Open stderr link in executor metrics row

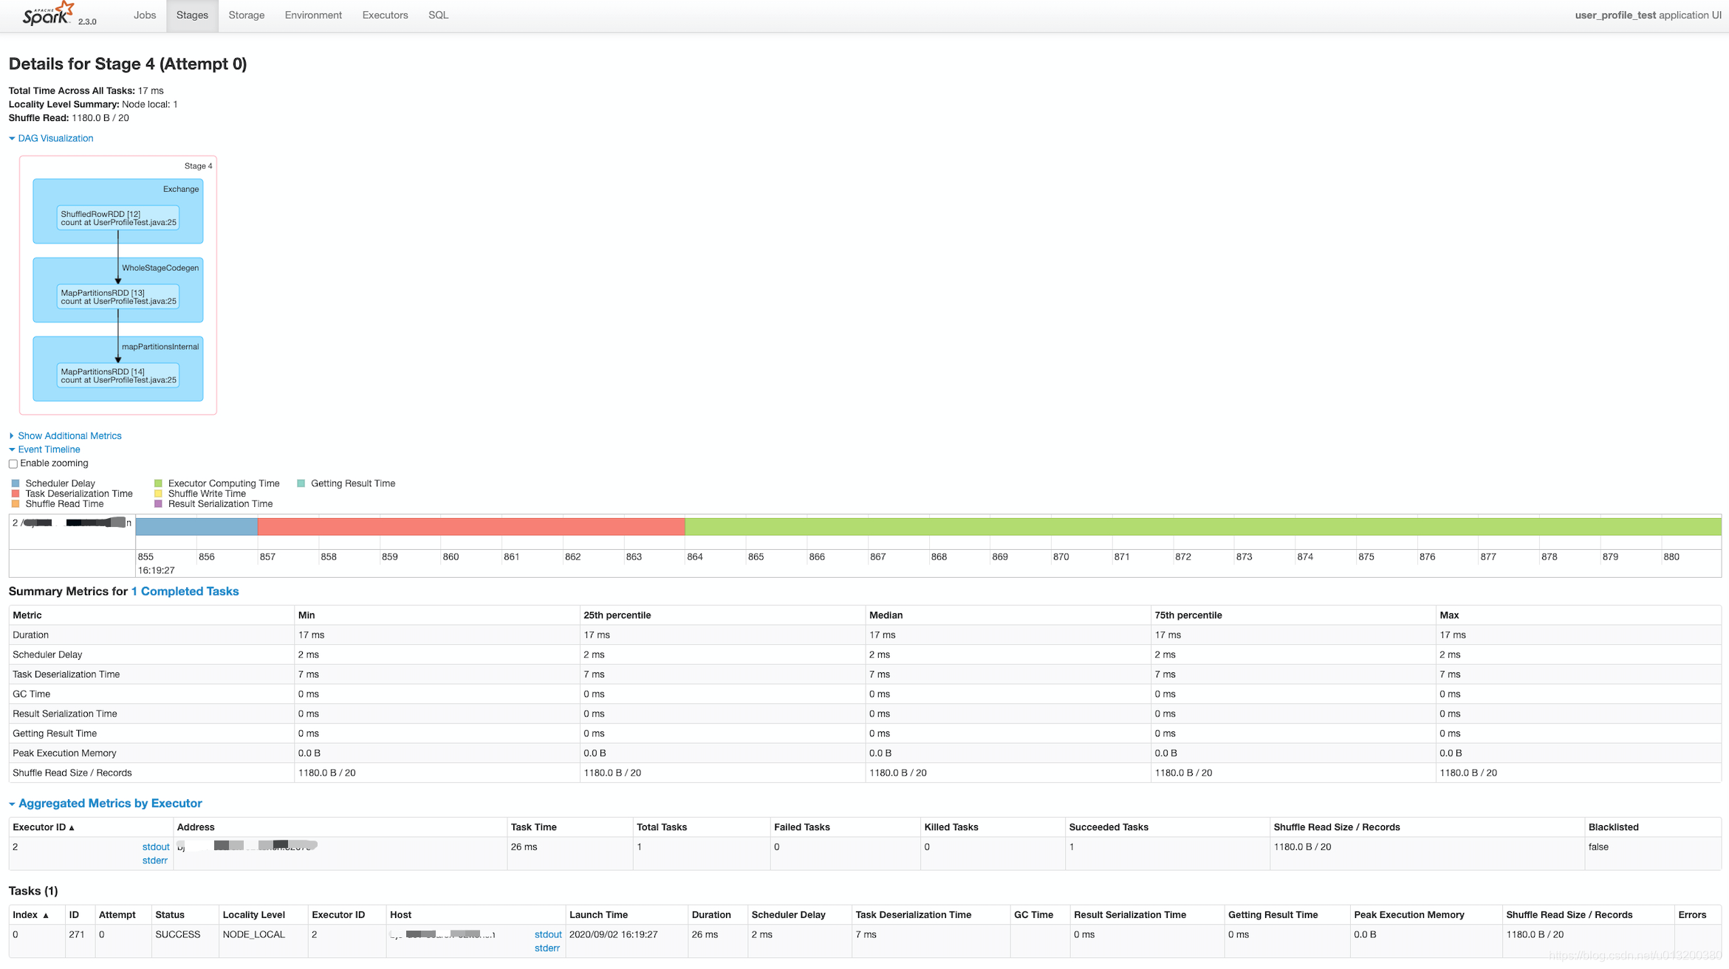[155, 861]
